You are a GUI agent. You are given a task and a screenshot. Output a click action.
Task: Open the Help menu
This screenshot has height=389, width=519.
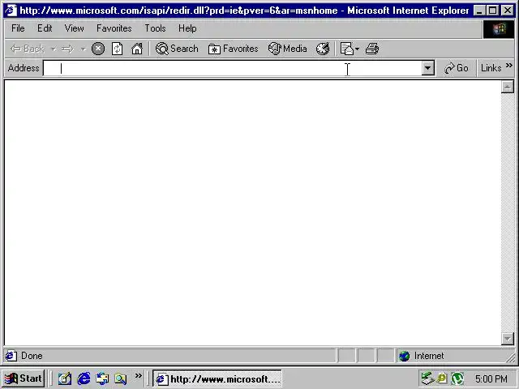point(187,28)
